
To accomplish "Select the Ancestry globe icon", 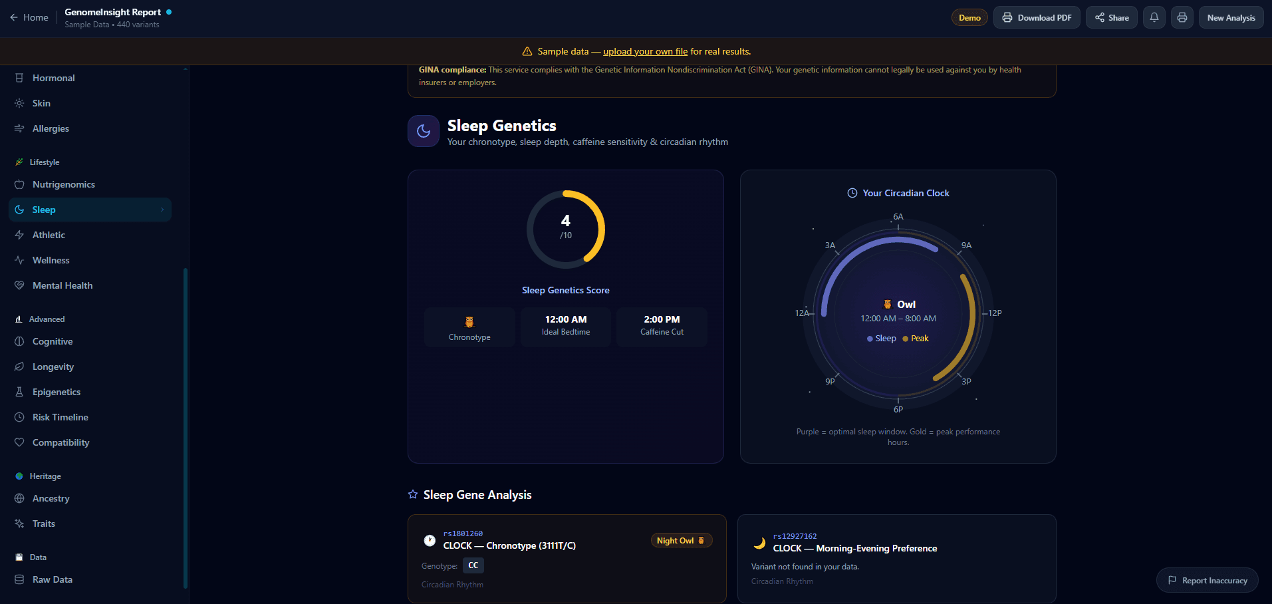I will 20,498.
